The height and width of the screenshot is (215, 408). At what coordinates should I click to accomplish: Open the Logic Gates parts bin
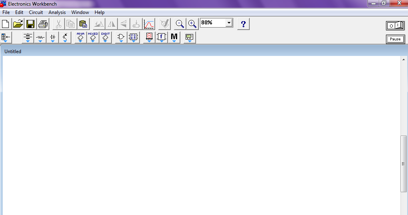click(121, 38)
